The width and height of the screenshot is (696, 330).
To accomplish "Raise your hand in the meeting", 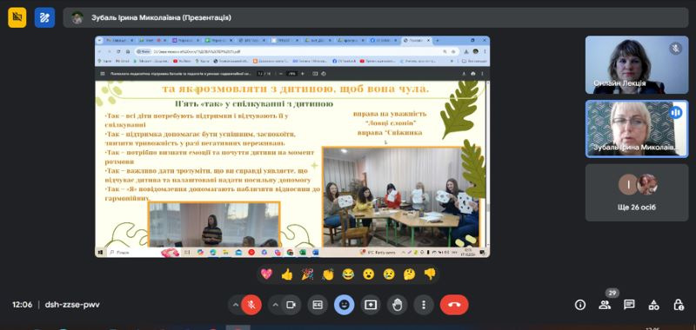I will [x=398, y=305].
